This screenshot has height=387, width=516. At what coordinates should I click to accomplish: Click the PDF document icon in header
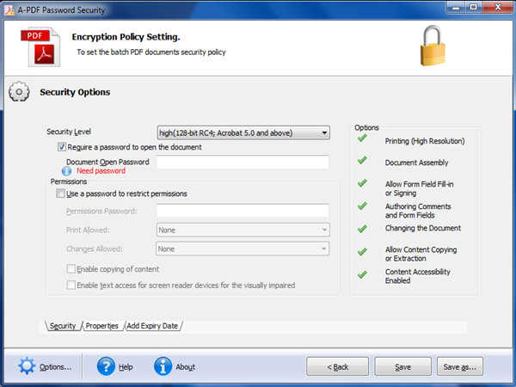click(x=40, y=46)
